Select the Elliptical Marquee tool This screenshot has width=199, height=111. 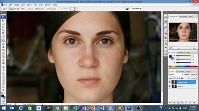(x=3, y=24)
